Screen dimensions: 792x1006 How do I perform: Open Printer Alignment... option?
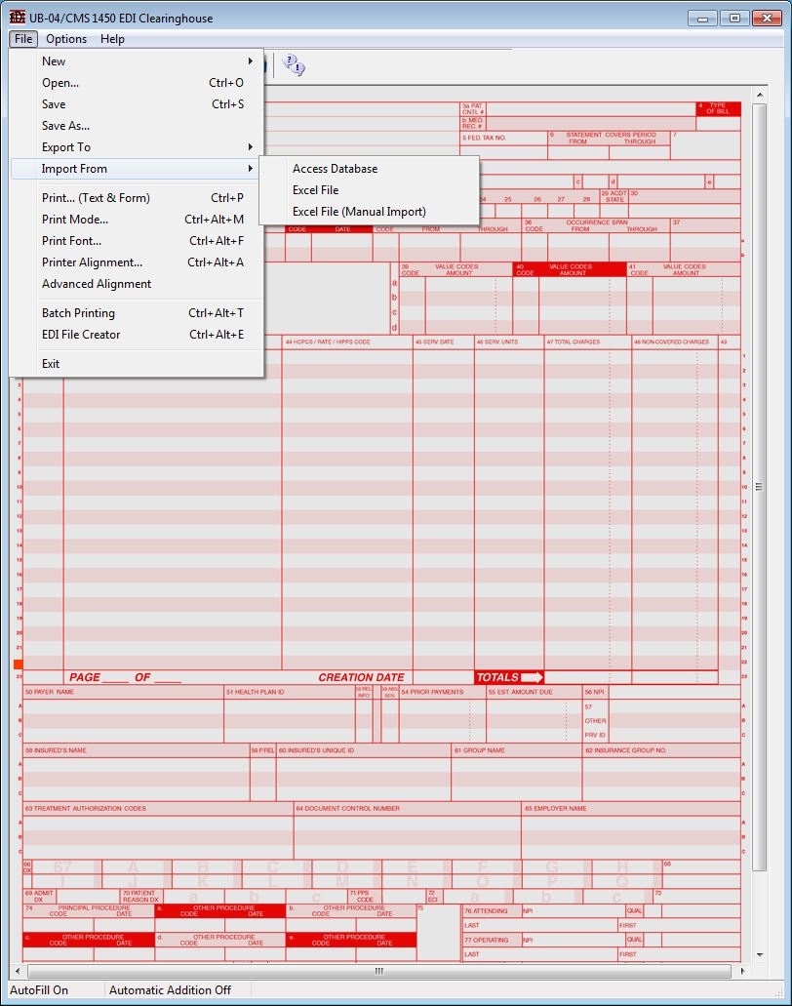136,262
